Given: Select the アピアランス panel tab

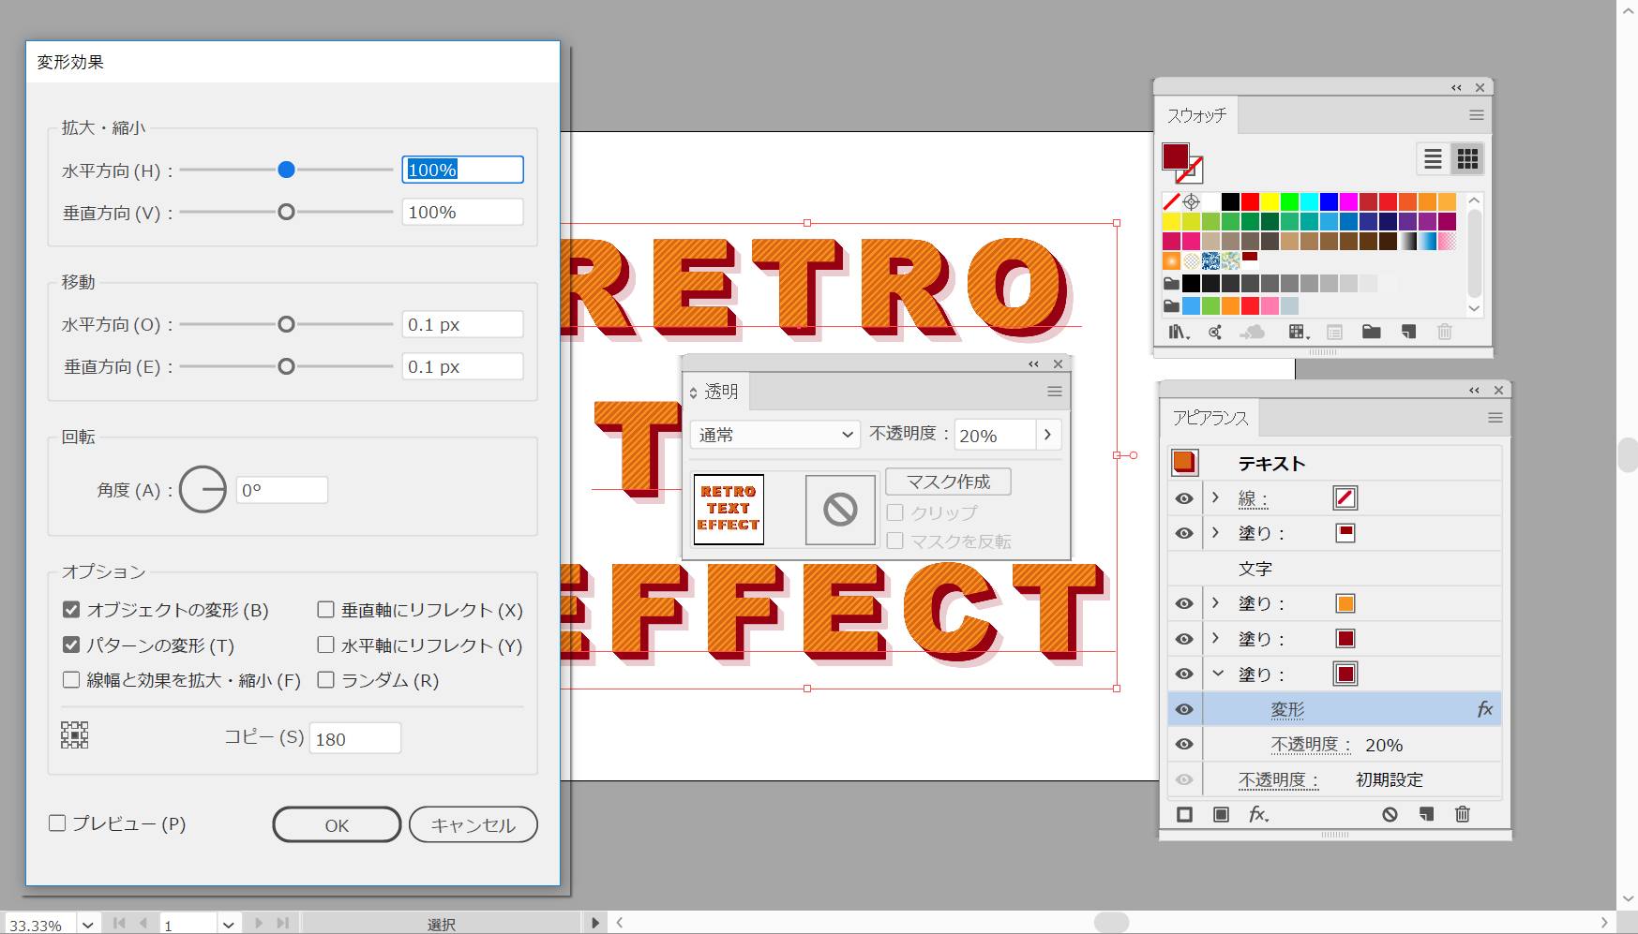Looking at the screenshot, I should point(1210,418).
